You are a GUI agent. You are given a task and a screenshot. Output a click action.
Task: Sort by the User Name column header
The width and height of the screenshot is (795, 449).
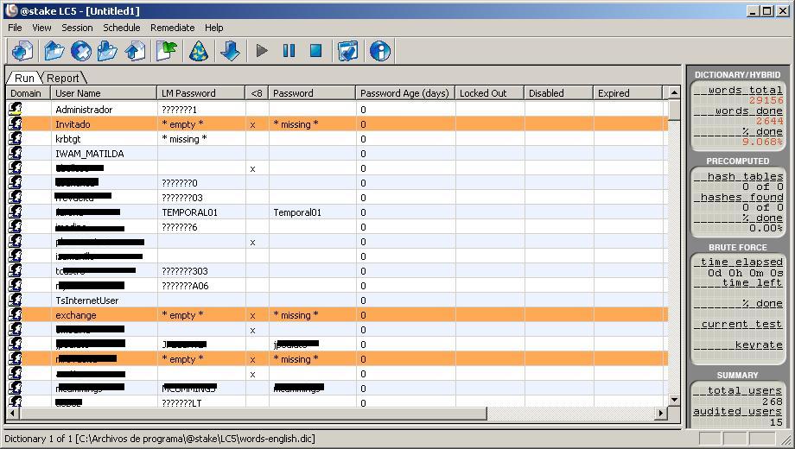coord(104,93)
